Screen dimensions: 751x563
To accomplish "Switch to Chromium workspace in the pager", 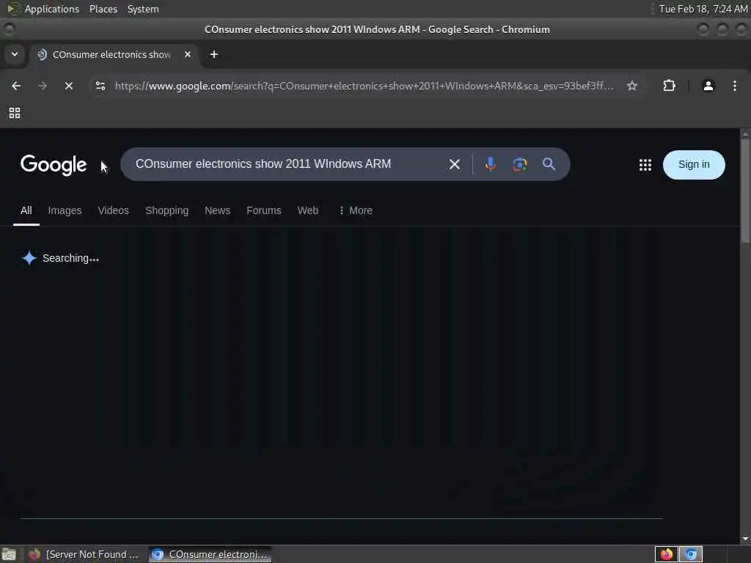I will [691, 554].
